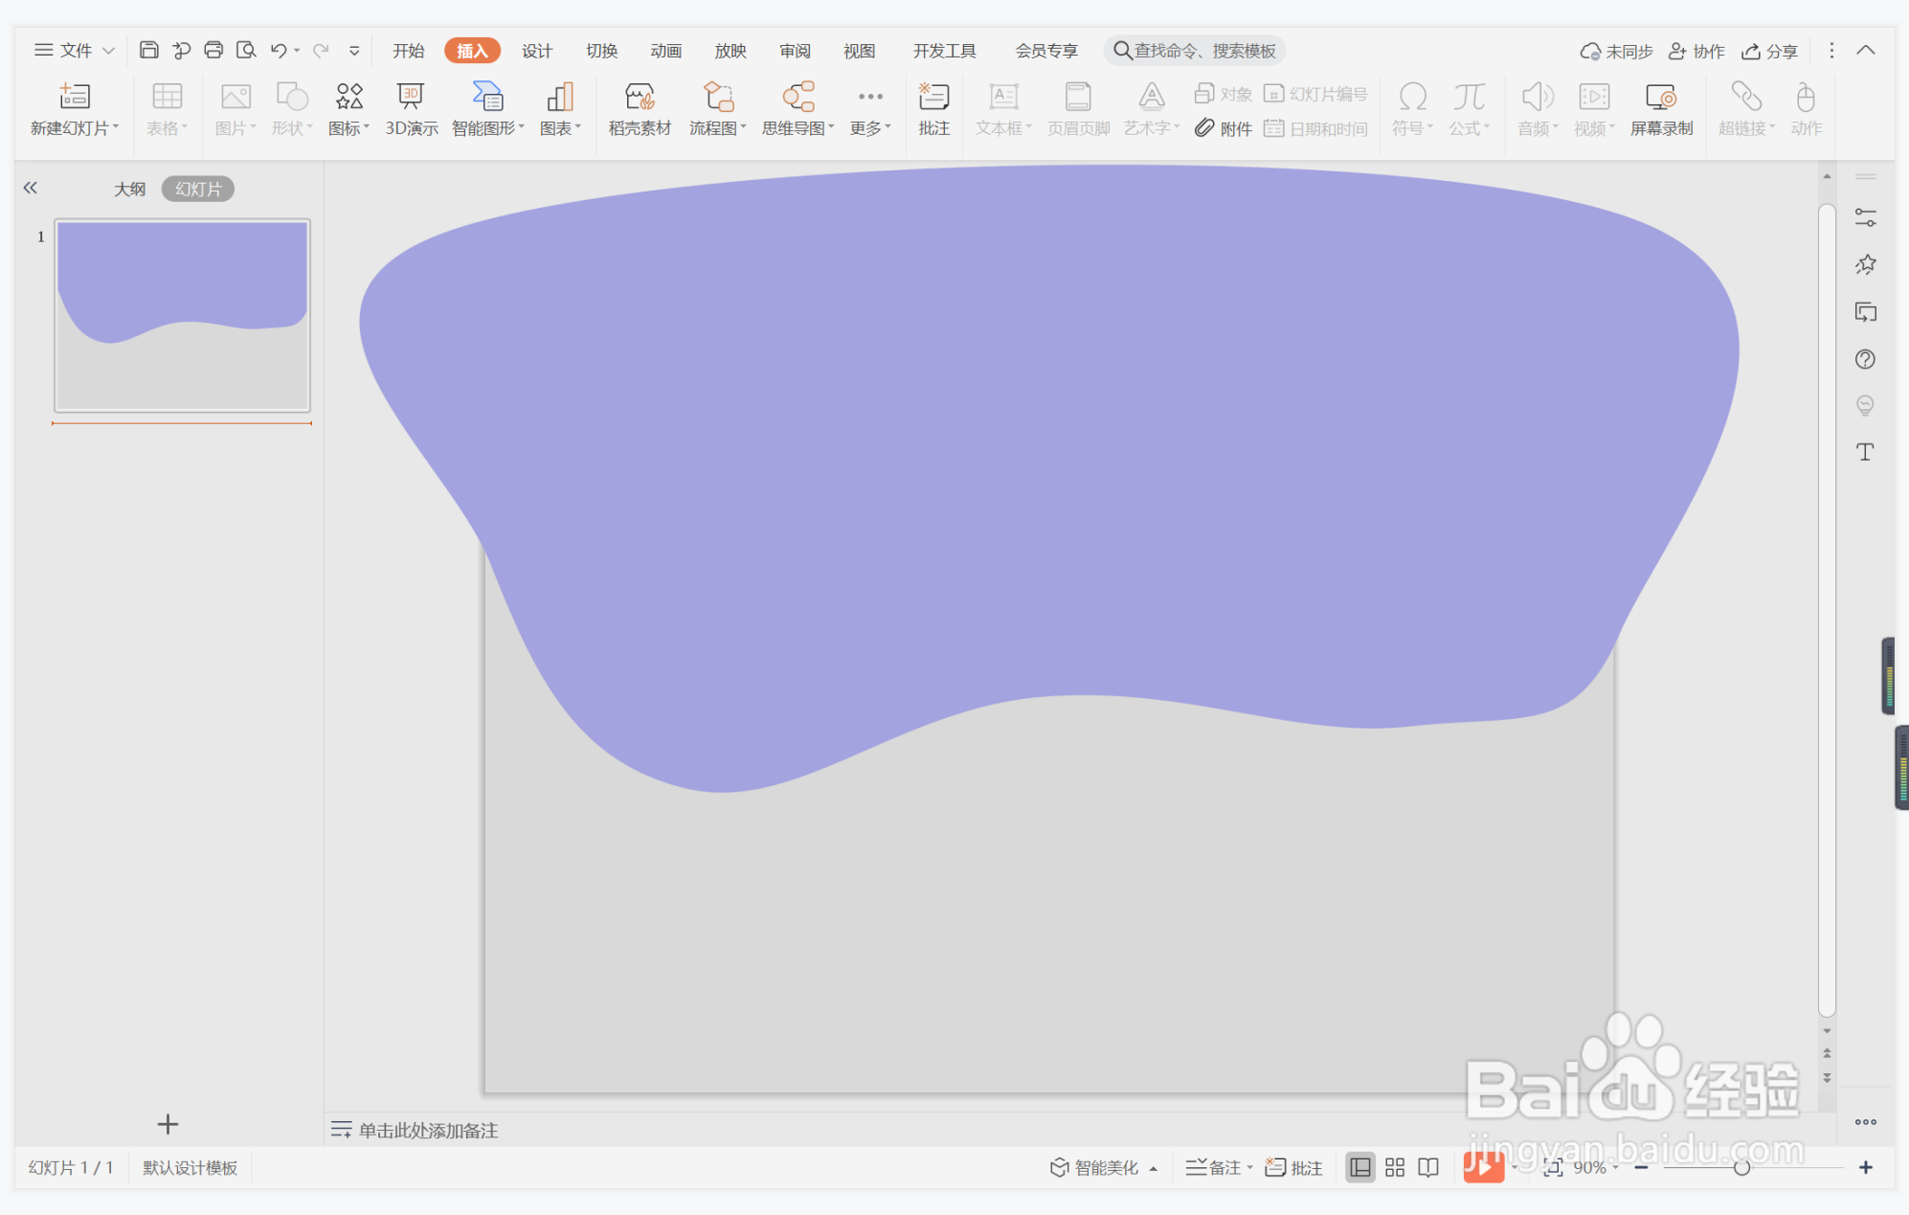Insert a comment with 批注 icon
Screen dimensions: 1909x1215
(933, 107)
